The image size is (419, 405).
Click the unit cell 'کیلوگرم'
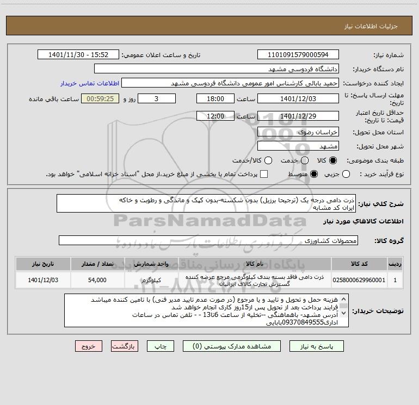coord(151,280)
